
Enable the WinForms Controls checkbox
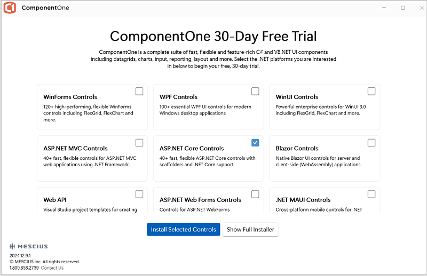pos(139,91)
